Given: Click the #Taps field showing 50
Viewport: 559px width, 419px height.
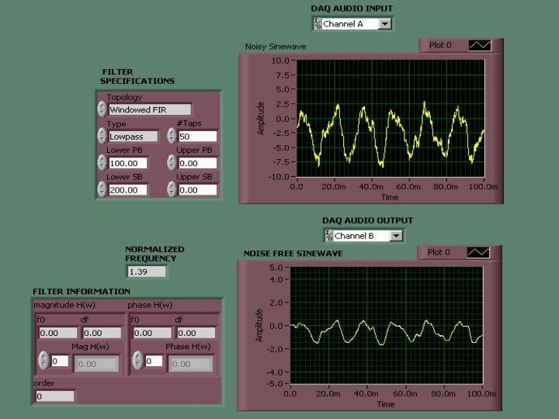Looking at the screenshot, I should [197, 137].
